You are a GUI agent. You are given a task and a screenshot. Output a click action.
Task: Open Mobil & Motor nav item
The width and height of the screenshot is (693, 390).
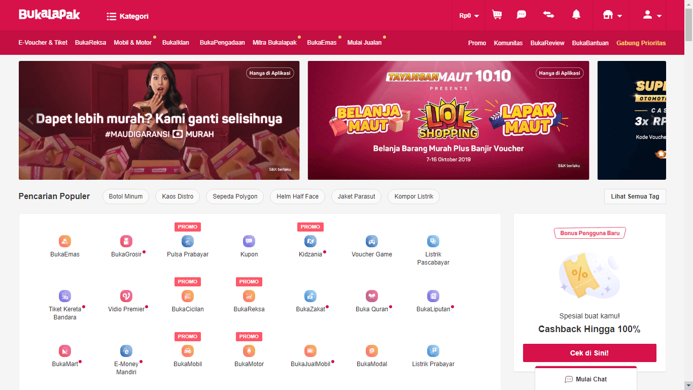(x=133, y=43)
